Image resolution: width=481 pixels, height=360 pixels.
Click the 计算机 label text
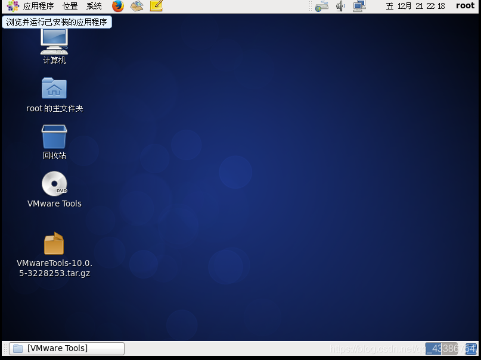[54, 60]
